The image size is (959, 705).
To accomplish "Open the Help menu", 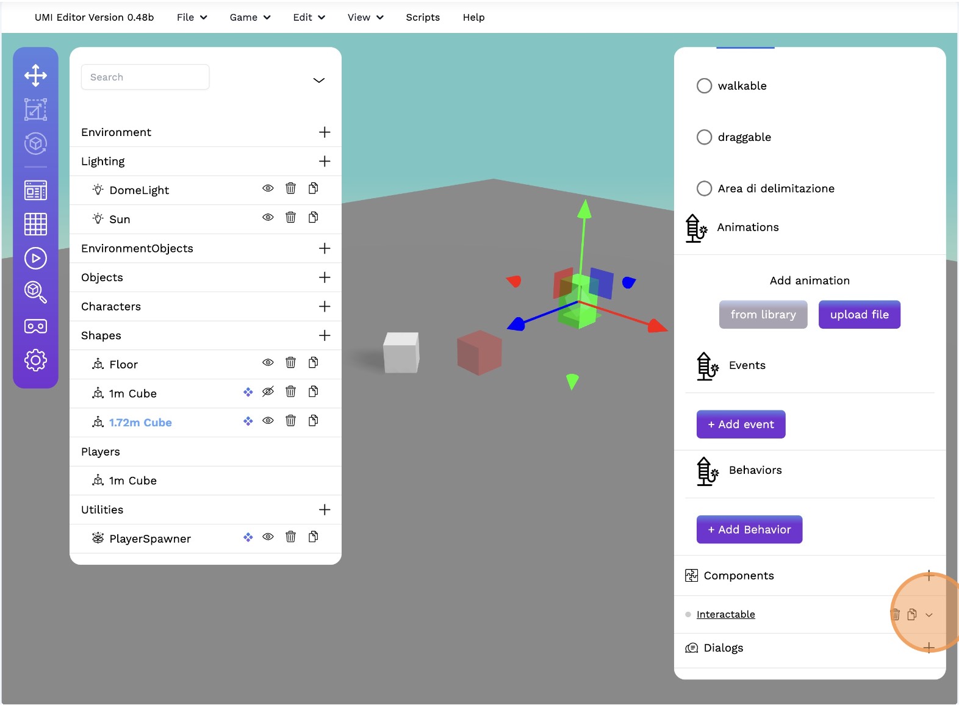I will click(x=473, y=18).
